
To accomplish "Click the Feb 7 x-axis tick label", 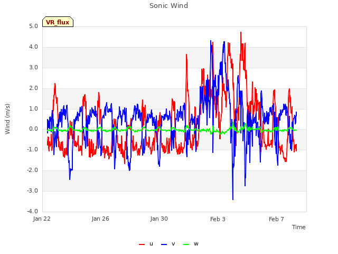I will tap(276, 219).
